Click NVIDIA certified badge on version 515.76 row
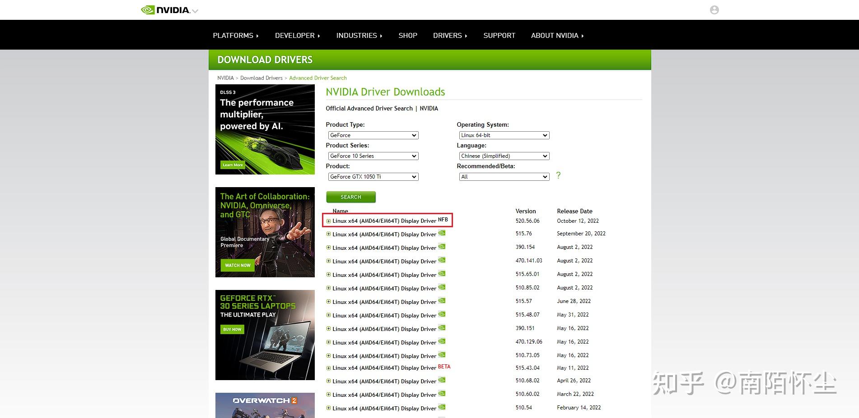Image resolution: width=859 pixels, height=418 pixels. coord(442,233)
